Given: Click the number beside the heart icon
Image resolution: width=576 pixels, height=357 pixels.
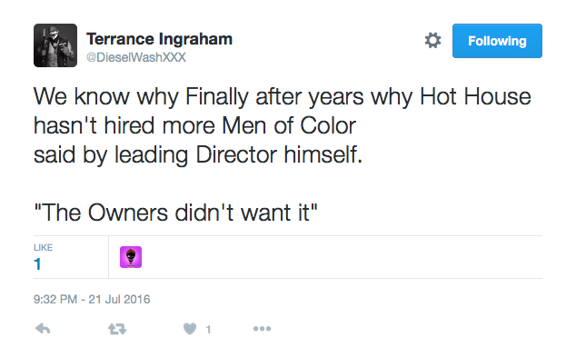Looking at the screenshot, I should [x=208, y=330].
